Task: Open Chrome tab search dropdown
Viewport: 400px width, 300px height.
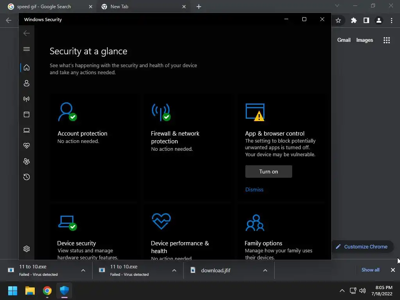Action: pos(337,5)
